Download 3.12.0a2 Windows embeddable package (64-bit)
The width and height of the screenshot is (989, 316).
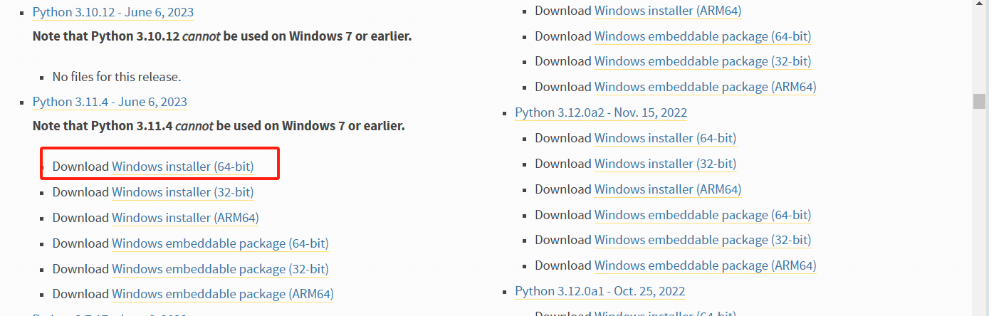(703, 215)
